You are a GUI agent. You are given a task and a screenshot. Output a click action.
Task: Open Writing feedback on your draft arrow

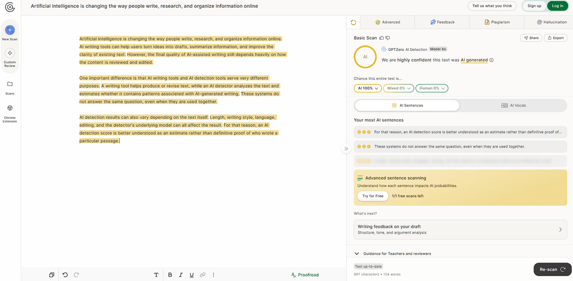click(560, 230)
